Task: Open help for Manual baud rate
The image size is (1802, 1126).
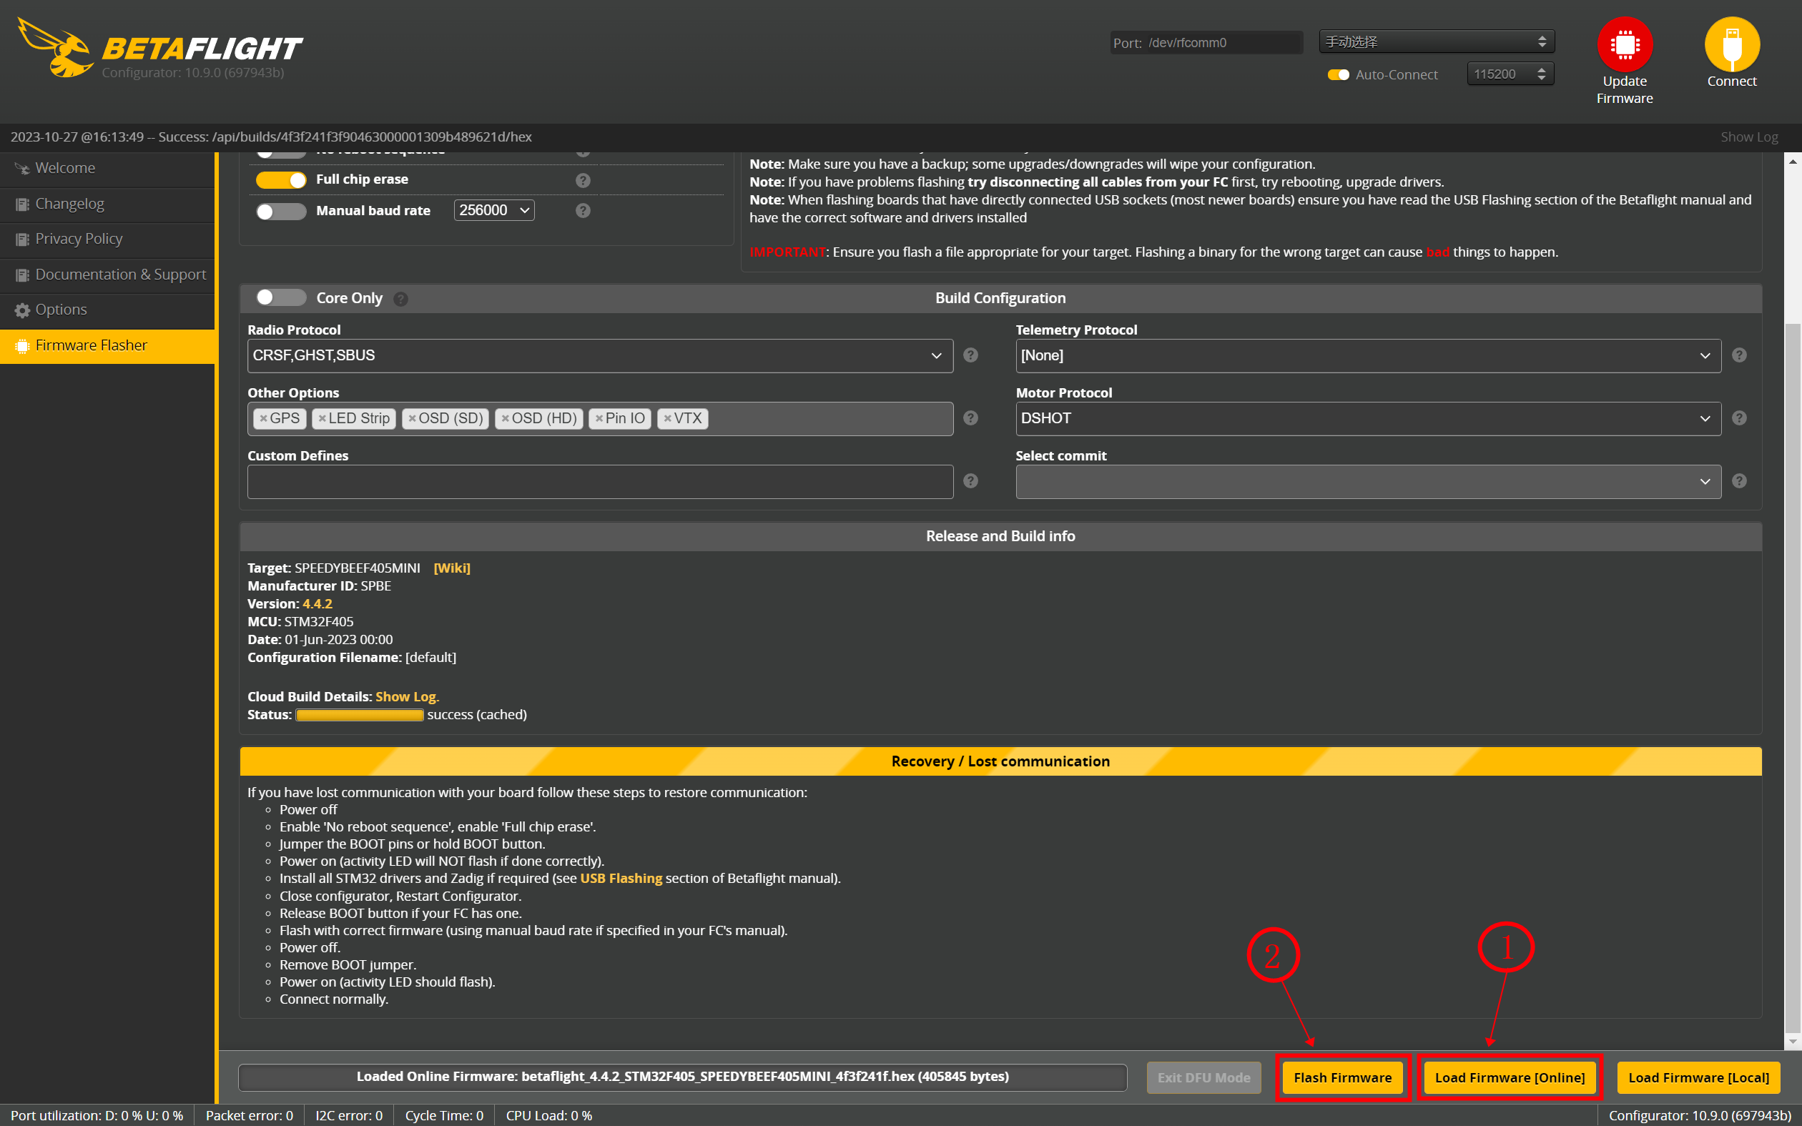Action: pos(583,211)
